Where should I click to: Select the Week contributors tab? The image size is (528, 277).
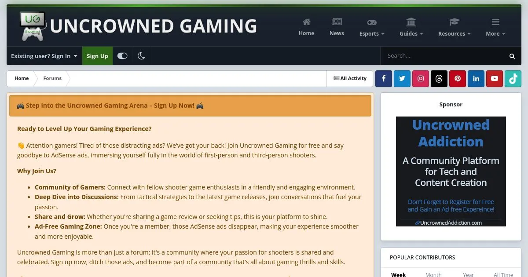point(399,274)
